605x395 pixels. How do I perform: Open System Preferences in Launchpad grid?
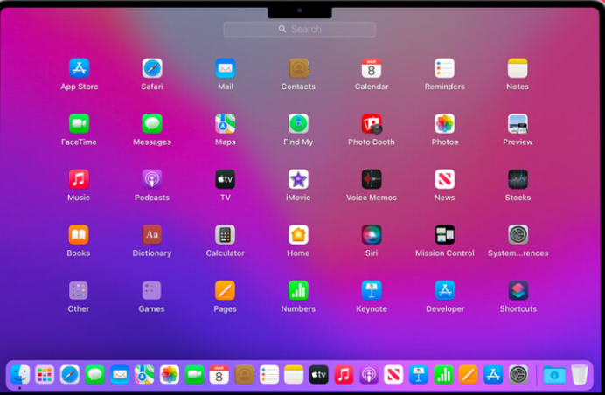(x=518, y=235)
